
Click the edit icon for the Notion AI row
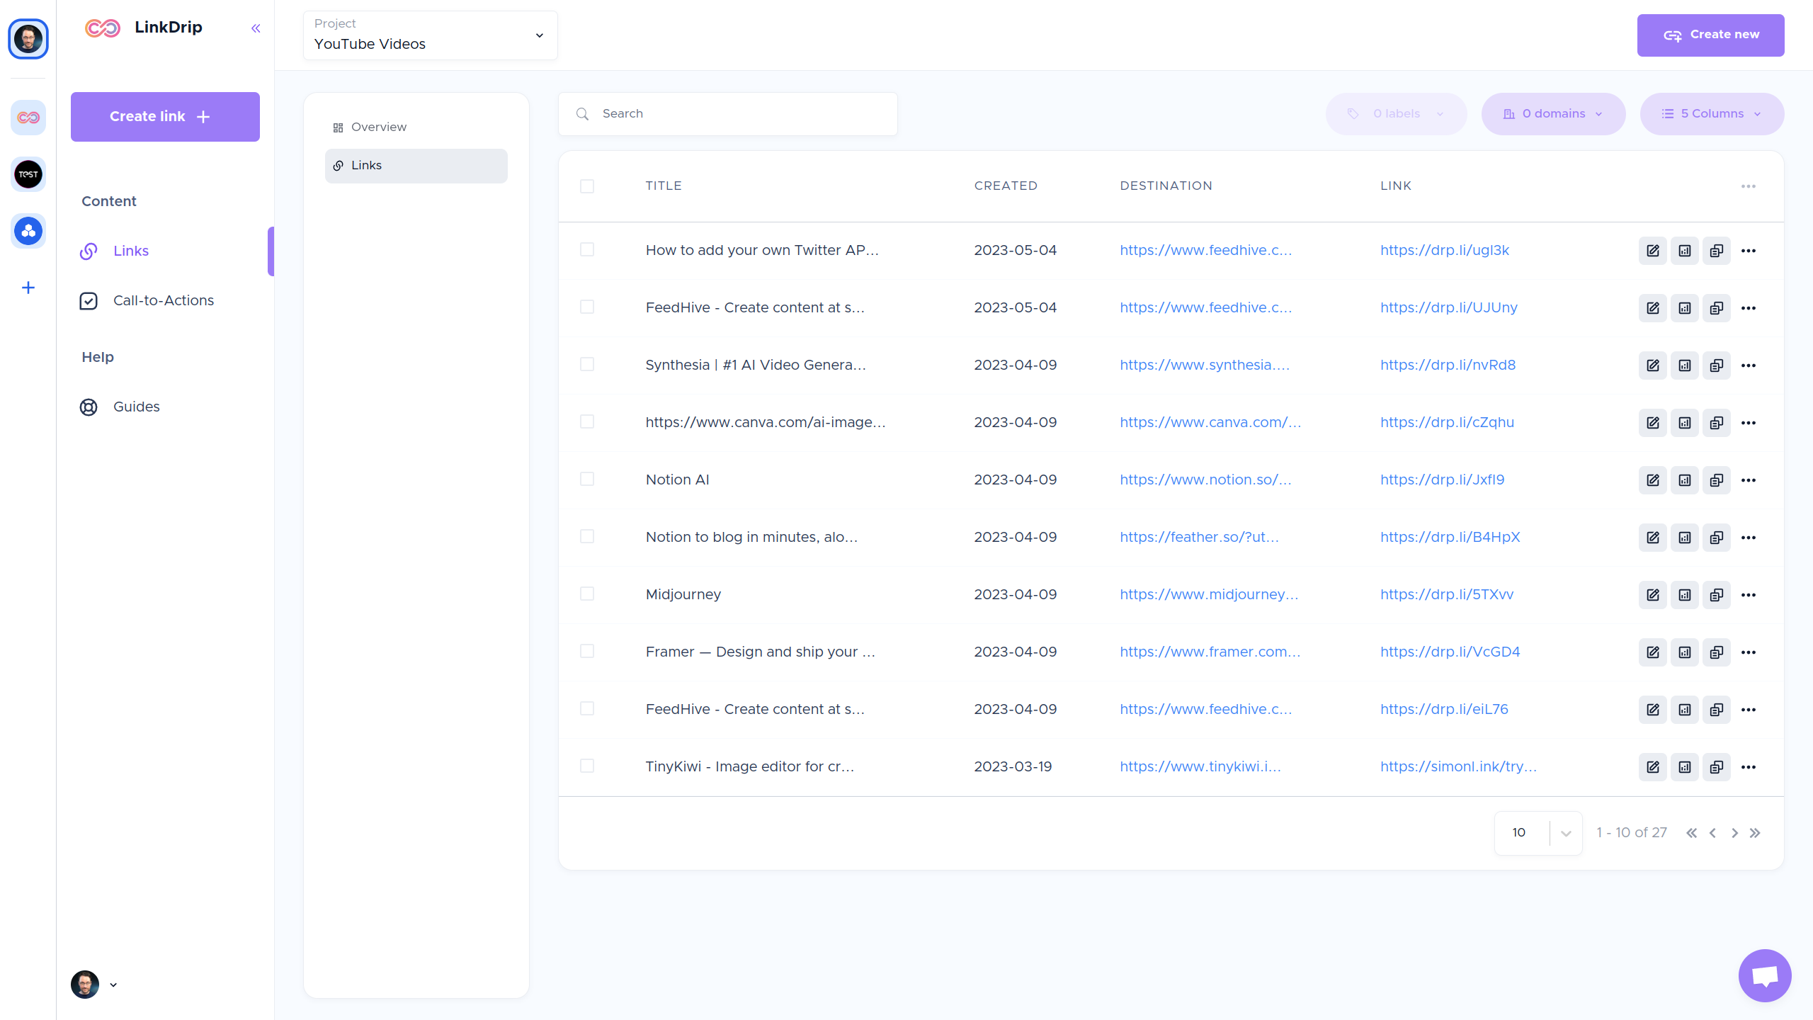click(x=1652, y=480)
